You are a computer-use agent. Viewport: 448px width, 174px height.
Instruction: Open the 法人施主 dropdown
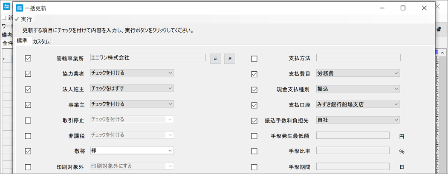132,88
